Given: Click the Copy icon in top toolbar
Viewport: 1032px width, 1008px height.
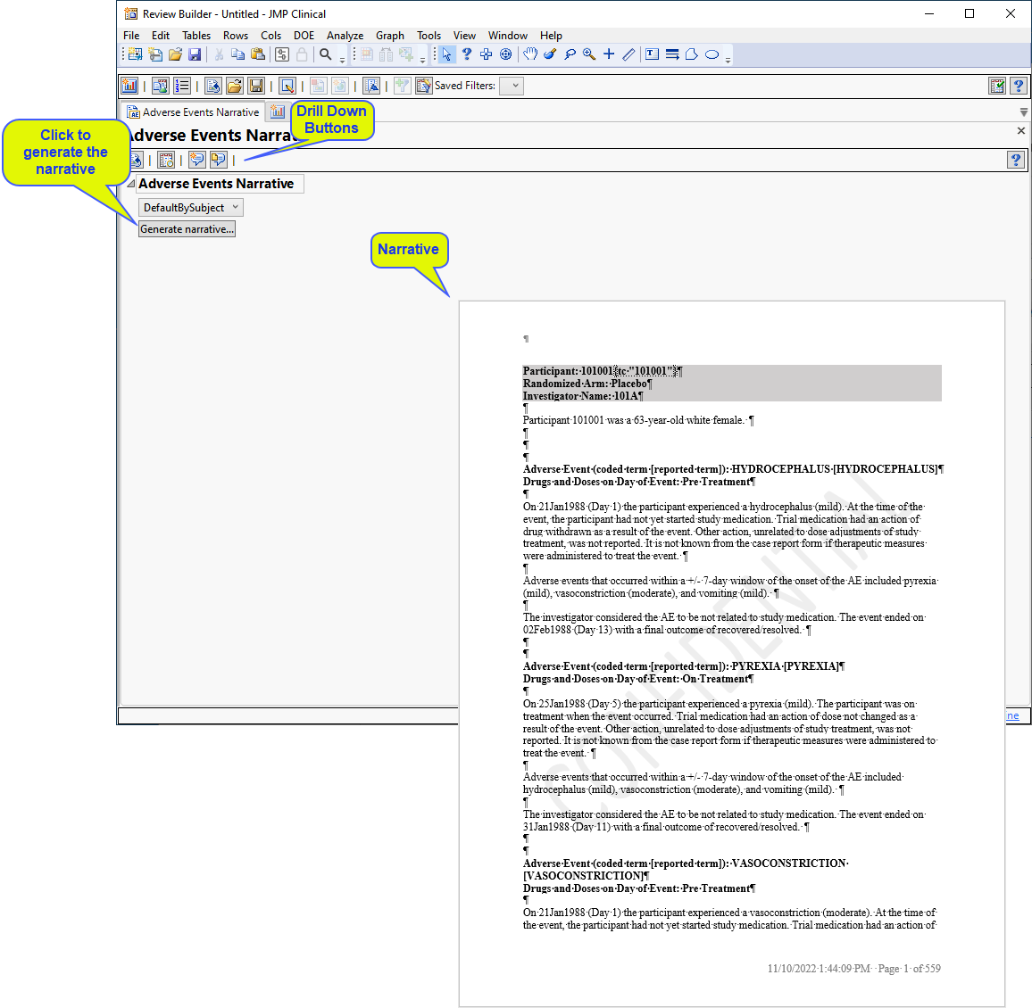Looking at the screenshot, I should [238, 54].
